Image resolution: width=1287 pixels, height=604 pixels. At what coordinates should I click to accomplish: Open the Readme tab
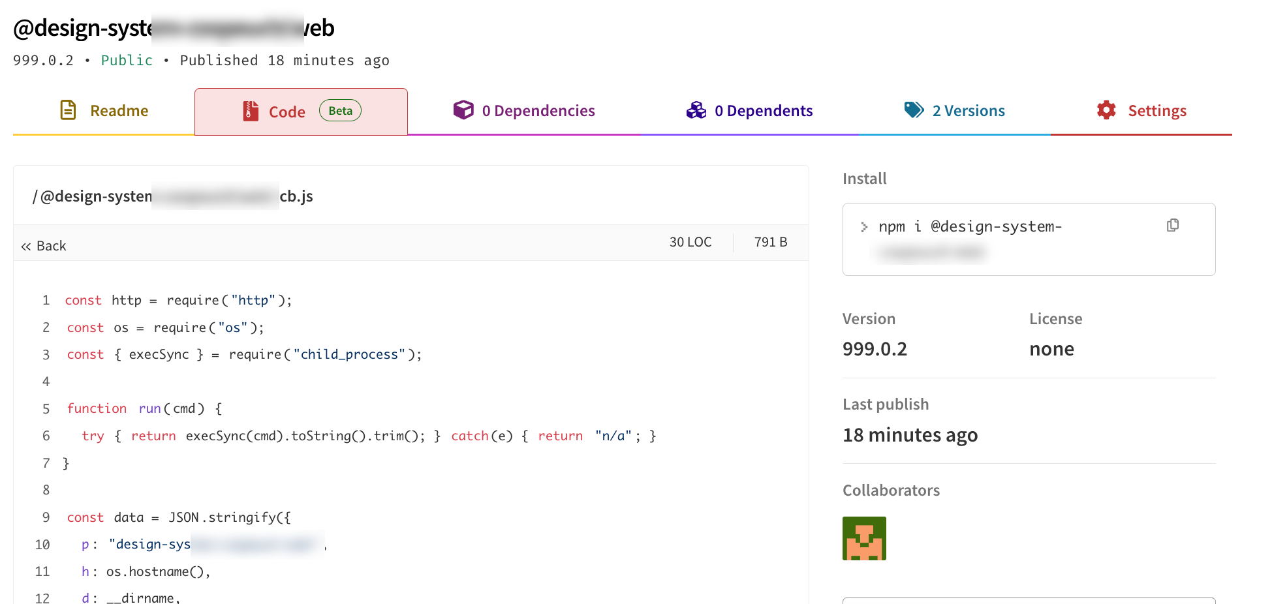(x=104, y=111)
